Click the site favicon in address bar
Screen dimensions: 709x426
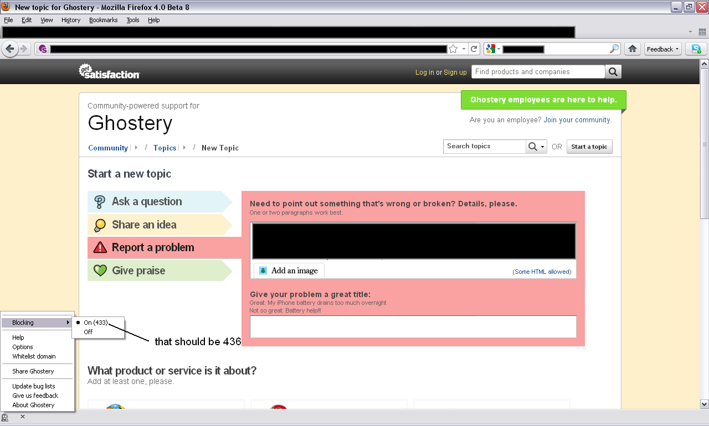43,49
